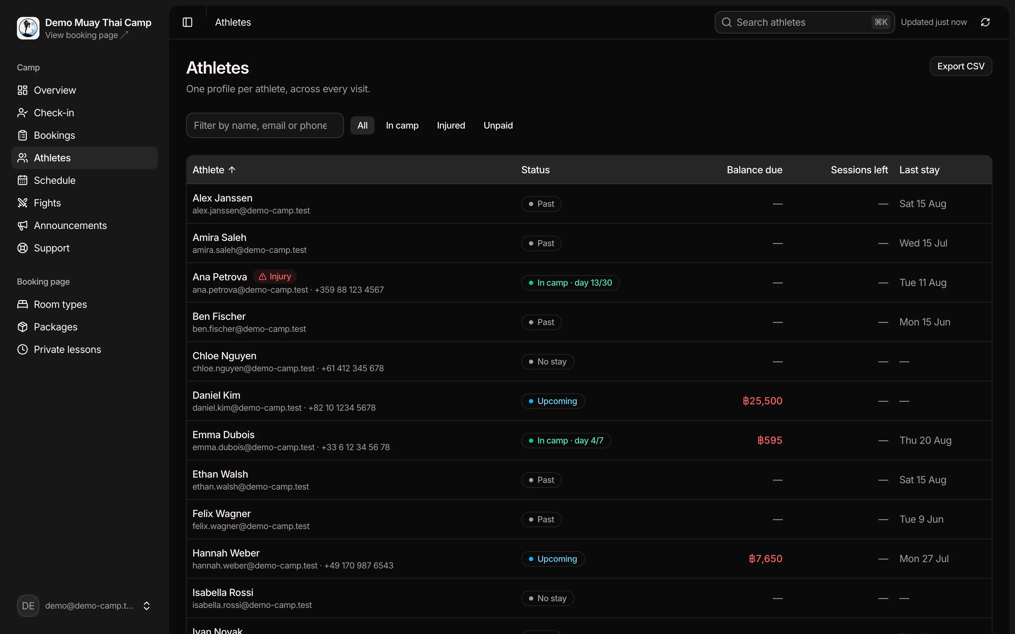The image size is (1015, 634).
Task: Sort by Status column header
Action: coord(535,170)
